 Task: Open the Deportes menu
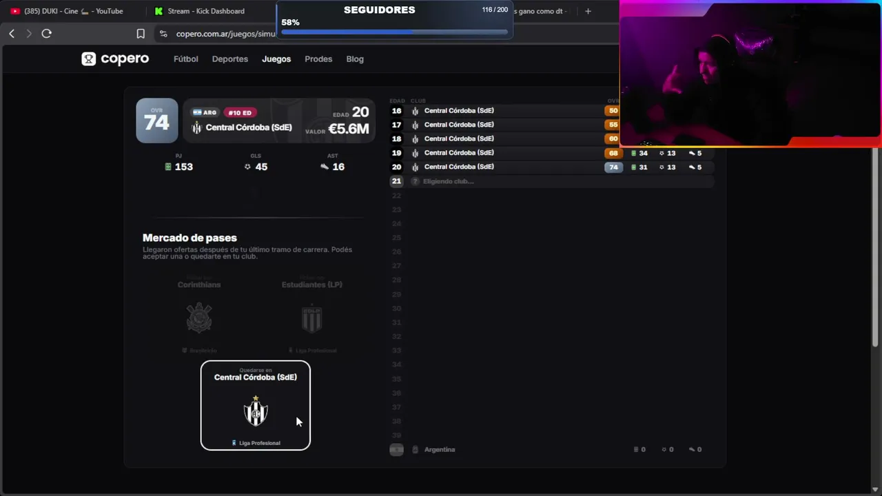click(x=230, y=59)
